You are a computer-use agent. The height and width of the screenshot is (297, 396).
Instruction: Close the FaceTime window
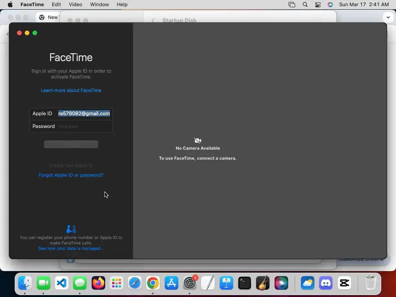(x=19, y=33)
